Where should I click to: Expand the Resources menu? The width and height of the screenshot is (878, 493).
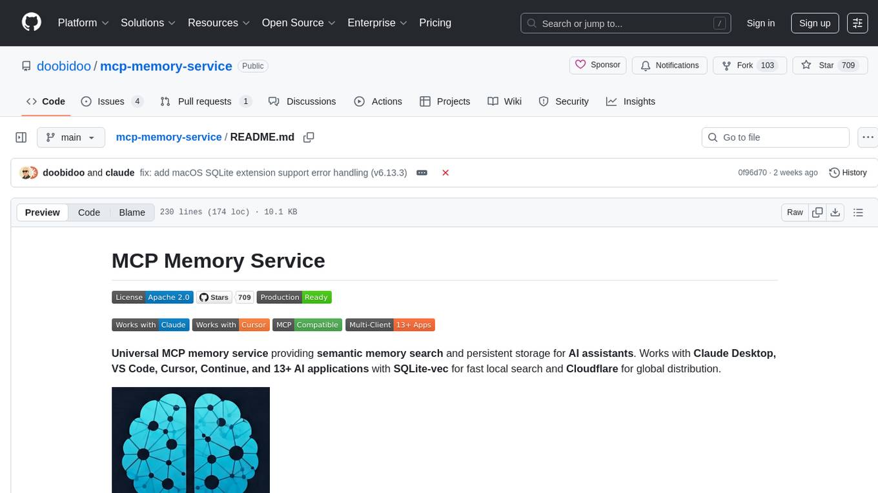pyautogui.click(x=219, y=23)
